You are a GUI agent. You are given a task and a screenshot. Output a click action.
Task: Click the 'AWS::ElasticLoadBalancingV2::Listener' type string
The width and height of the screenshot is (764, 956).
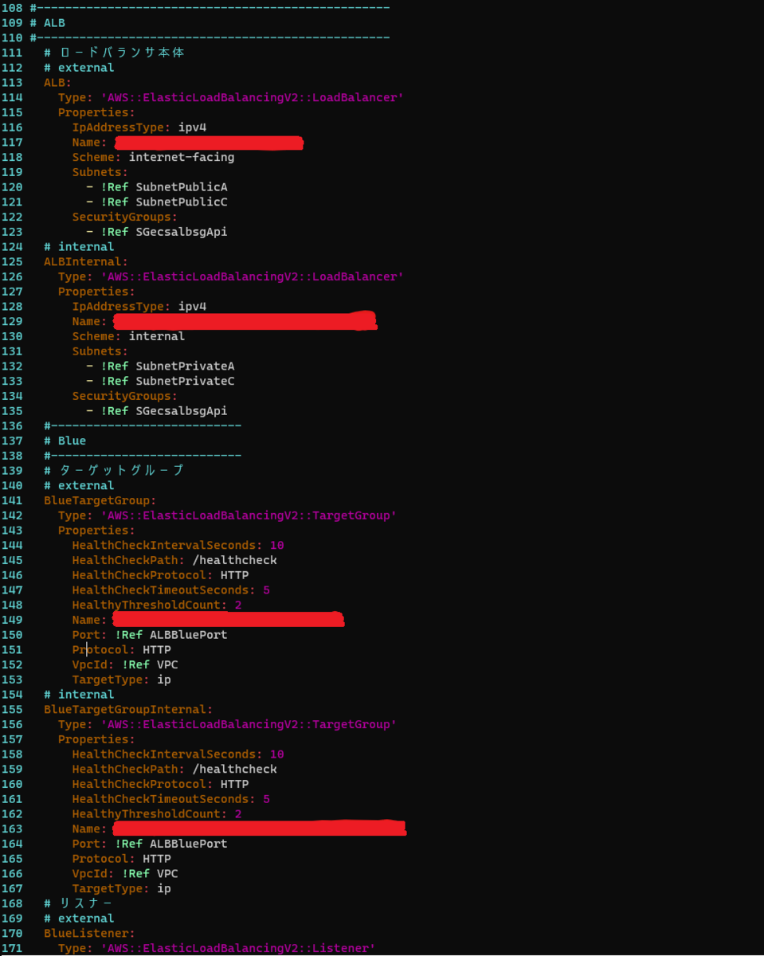click(x=238, y=949)
